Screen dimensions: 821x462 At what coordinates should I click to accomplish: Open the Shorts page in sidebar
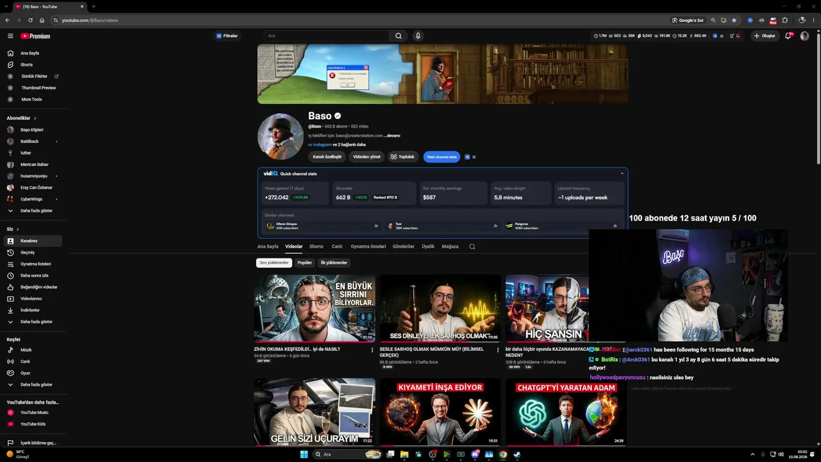pos(31,65)
